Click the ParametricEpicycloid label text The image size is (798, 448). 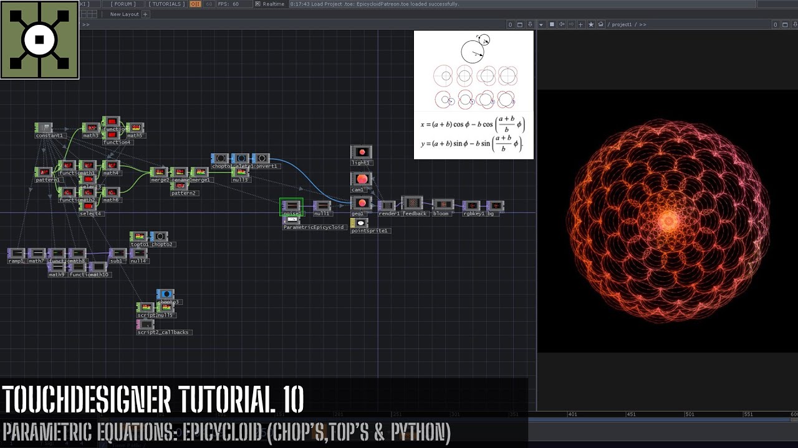coord(314,227)
